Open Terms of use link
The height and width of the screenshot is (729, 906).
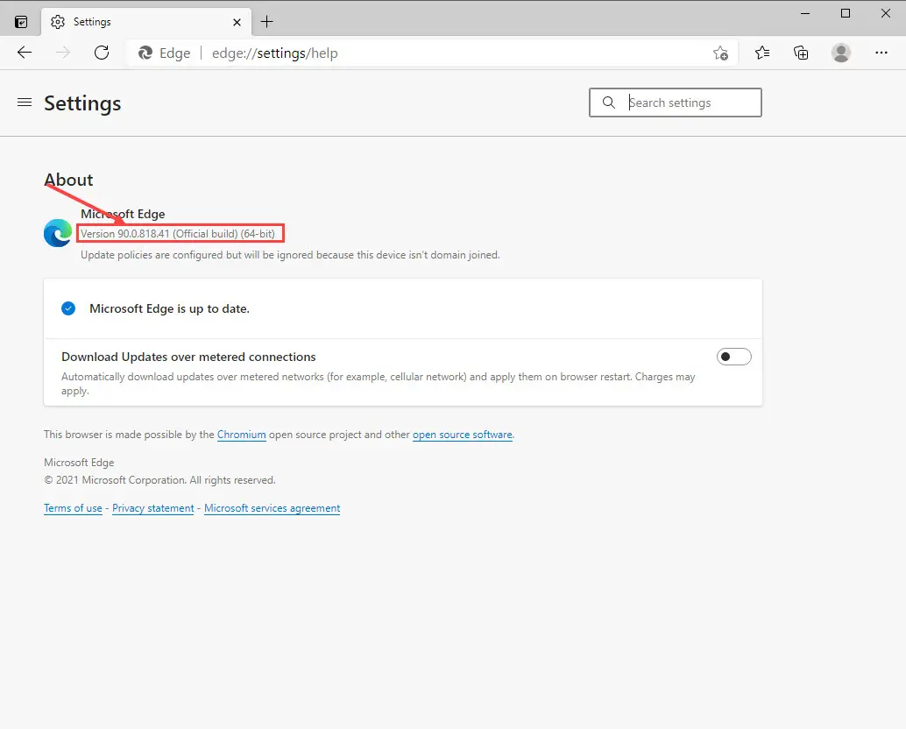click(73, 508)
